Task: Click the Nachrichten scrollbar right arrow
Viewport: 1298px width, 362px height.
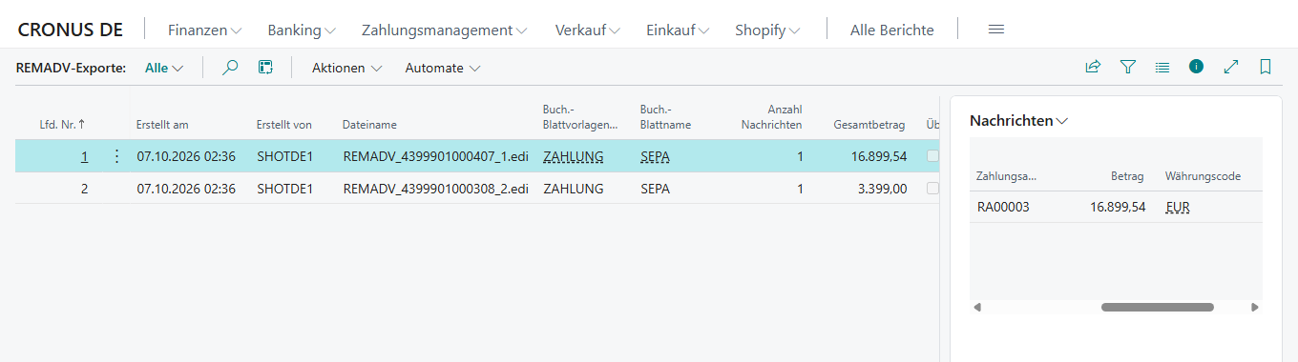Action: [1254, 308]
